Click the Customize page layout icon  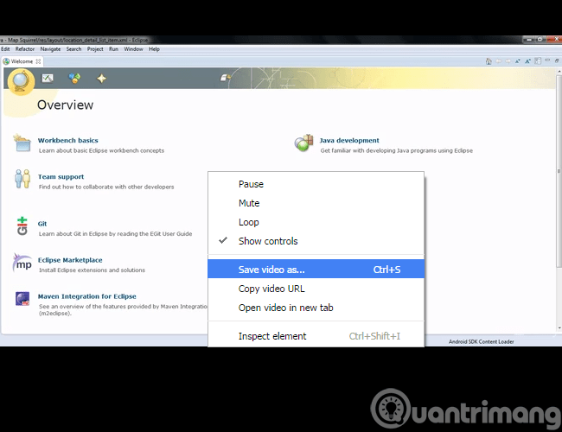click(538, 61)
